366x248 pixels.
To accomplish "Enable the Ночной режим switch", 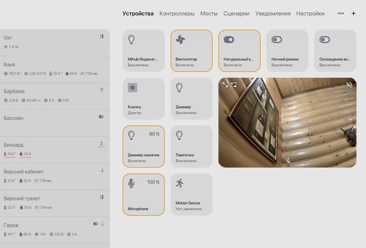I will point(277,39).
